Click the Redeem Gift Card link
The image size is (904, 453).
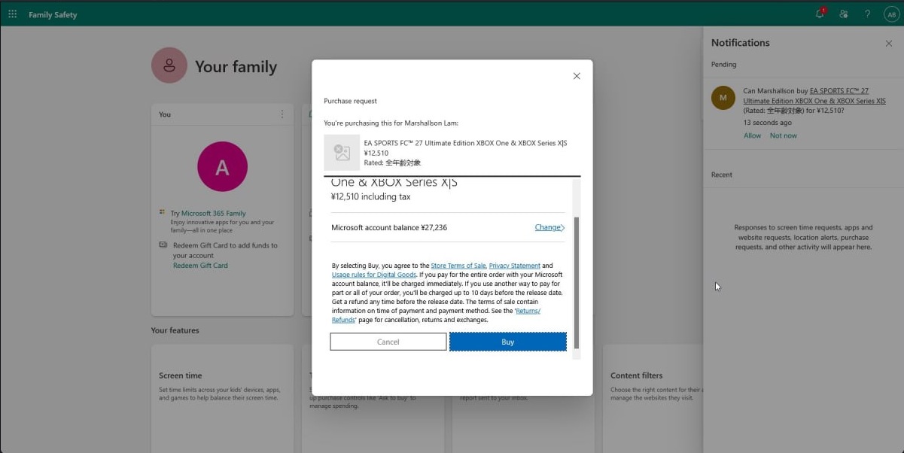click(200, 266)
